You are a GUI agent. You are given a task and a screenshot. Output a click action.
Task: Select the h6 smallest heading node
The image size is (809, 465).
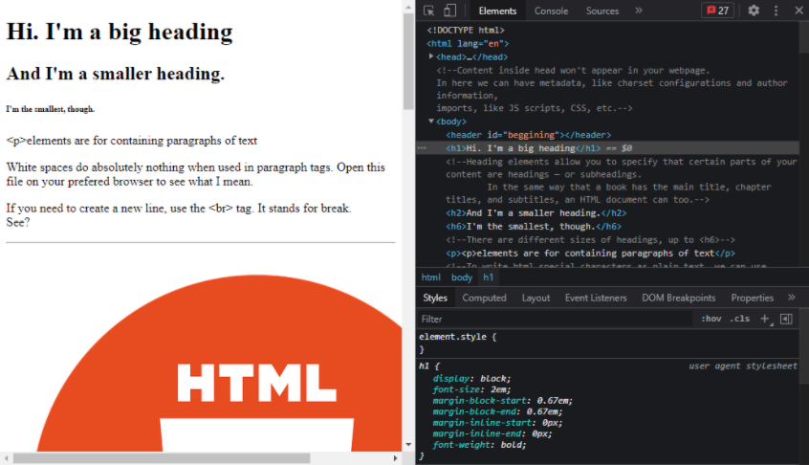tap(534, 227)
